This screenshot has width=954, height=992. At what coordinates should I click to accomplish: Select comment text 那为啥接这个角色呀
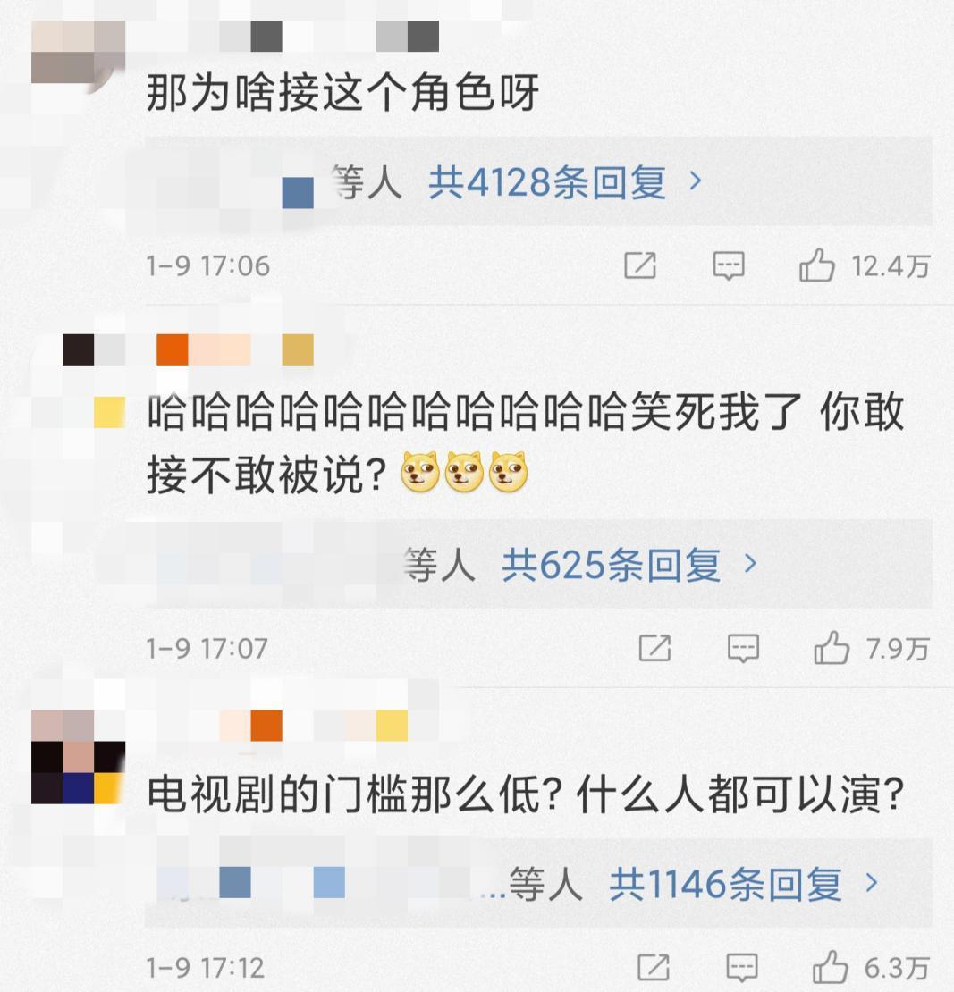pyautogui.click(x=342, y=93)
